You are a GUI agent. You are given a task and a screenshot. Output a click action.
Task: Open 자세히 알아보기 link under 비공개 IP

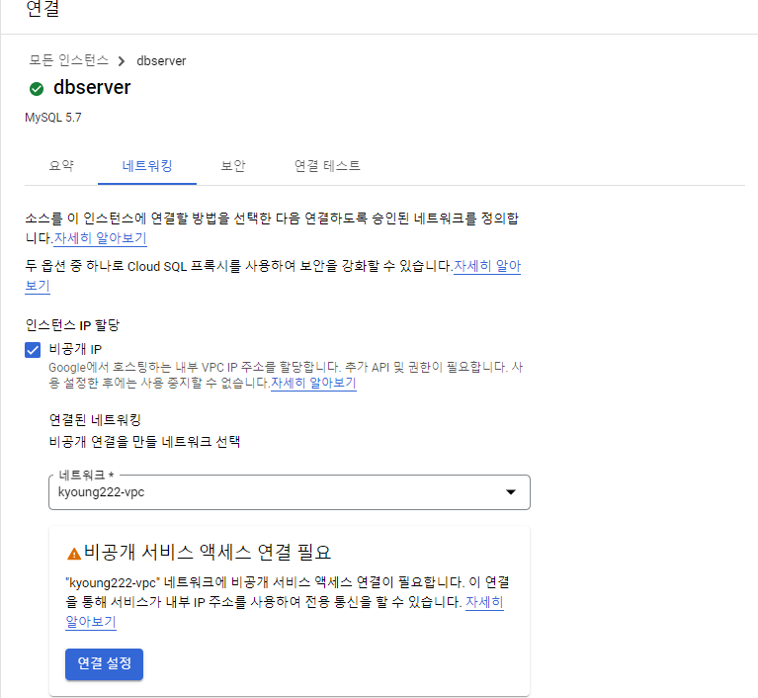[x=313, y=383]
